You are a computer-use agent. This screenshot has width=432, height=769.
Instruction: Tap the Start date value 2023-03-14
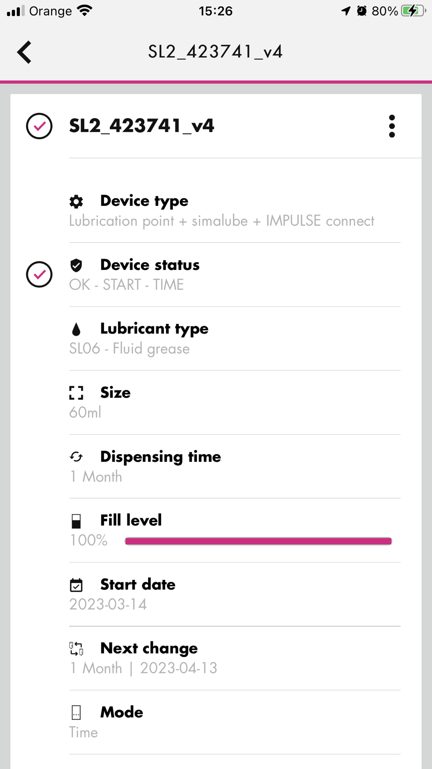tap(108, 604)
